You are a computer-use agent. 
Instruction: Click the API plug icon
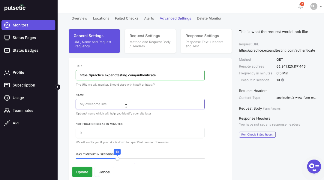[7, 123]
